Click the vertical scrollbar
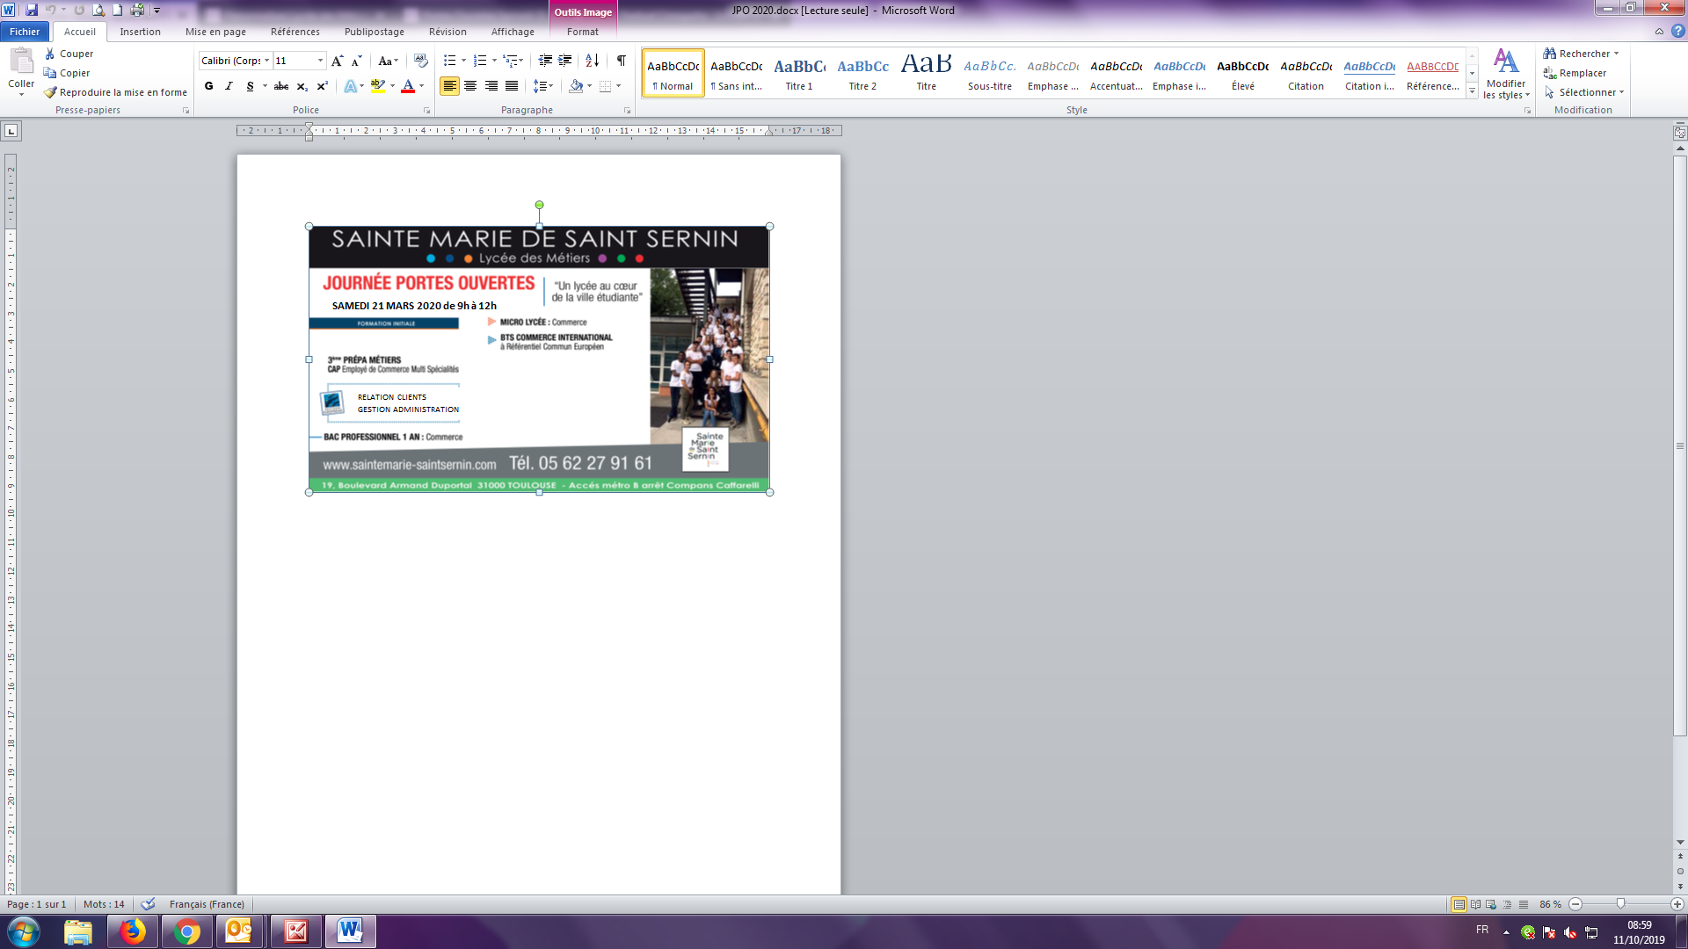The width and height of the screenshot is (1688, 949). coord(1680,445)
